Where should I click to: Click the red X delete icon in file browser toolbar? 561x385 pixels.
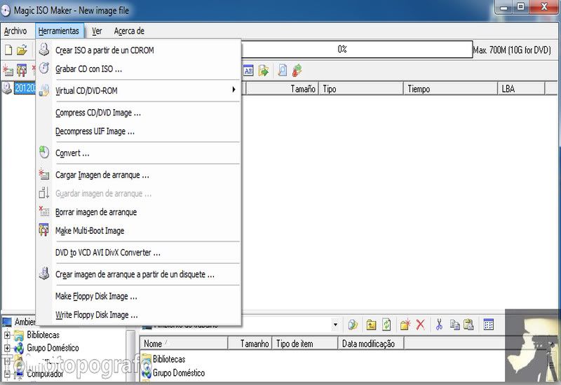point(420,325)
